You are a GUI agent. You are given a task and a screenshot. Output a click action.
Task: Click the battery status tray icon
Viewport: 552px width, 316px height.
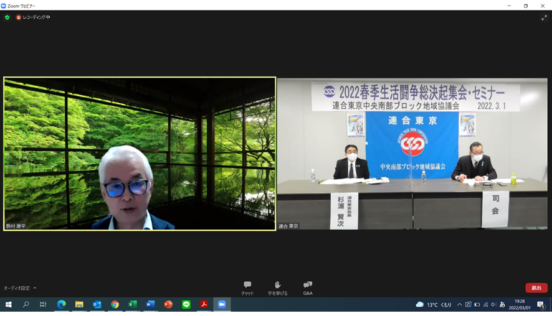(x=477, y=305)
